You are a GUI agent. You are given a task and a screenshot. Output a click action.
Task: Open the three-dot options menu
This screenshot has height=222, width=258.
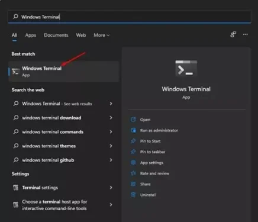tap(245, 34)
